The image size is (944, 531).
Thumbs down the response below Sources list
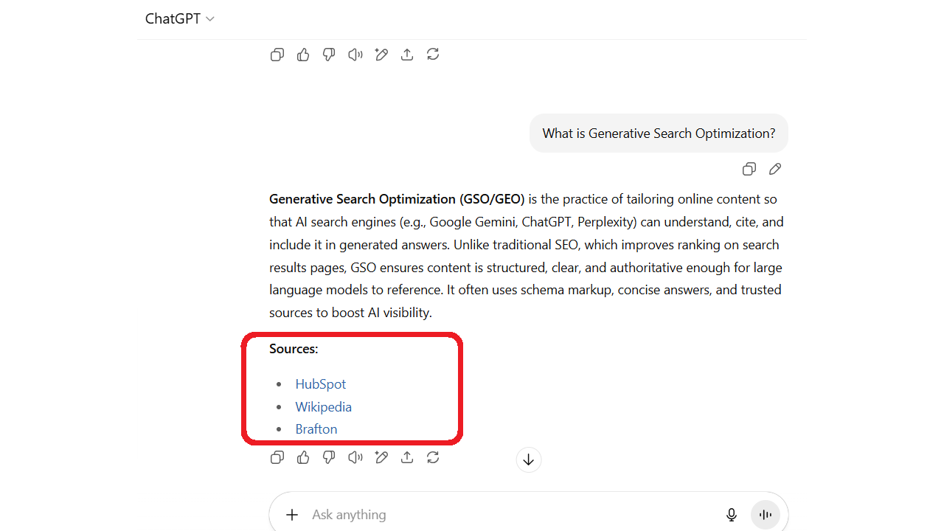(x=329, y=458)
